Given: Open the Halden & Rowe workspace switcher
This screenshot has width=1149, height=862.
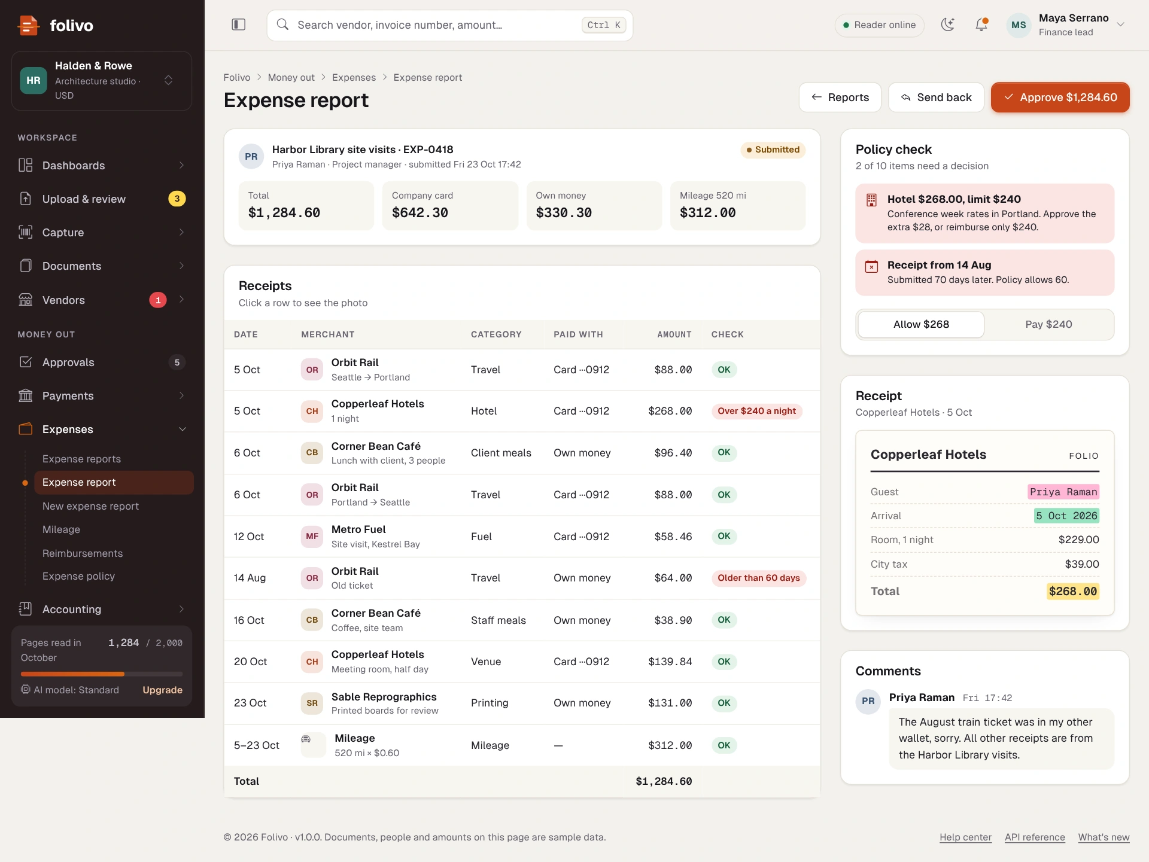Looking at the screenshot, I should [x=102, y=80].
